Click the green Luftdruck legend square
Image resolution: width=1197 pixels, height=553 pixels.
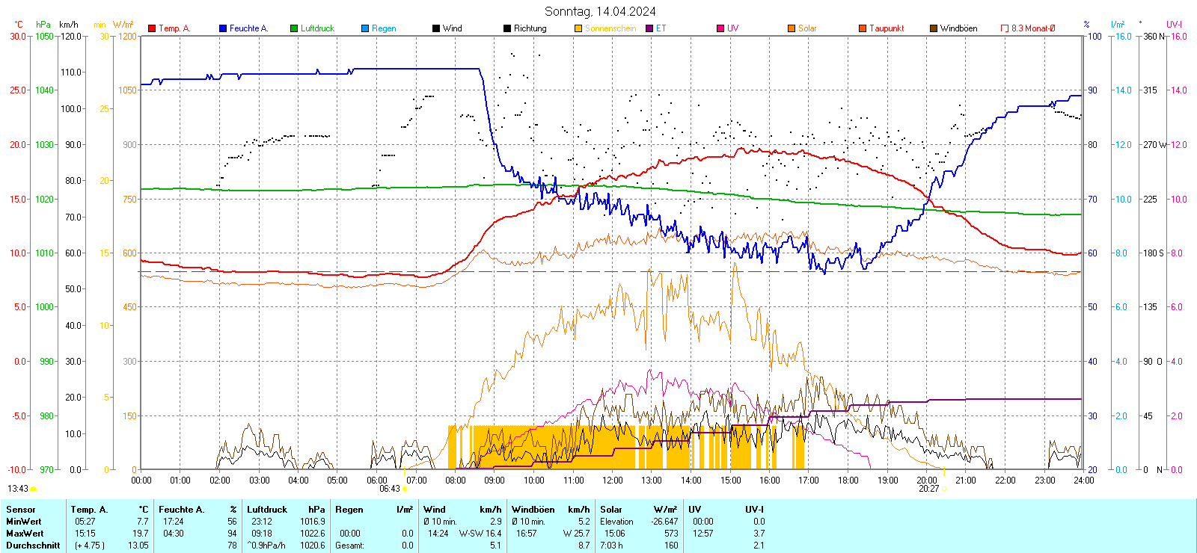click(294, 28)
